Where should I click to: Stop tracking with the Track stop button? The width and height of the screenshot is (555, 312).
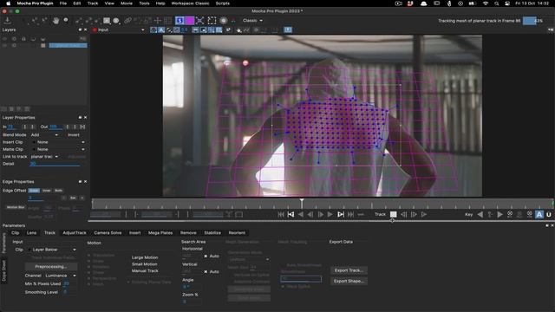coord(393,214)
